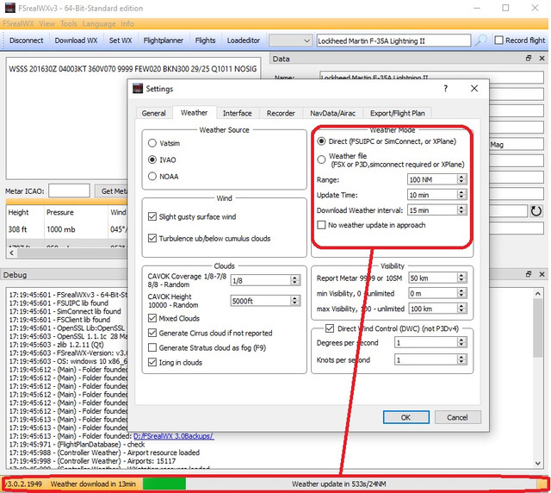
Task: Open the toolbar dropdown beside Loadeditor
Action: (x=290, y=41)
